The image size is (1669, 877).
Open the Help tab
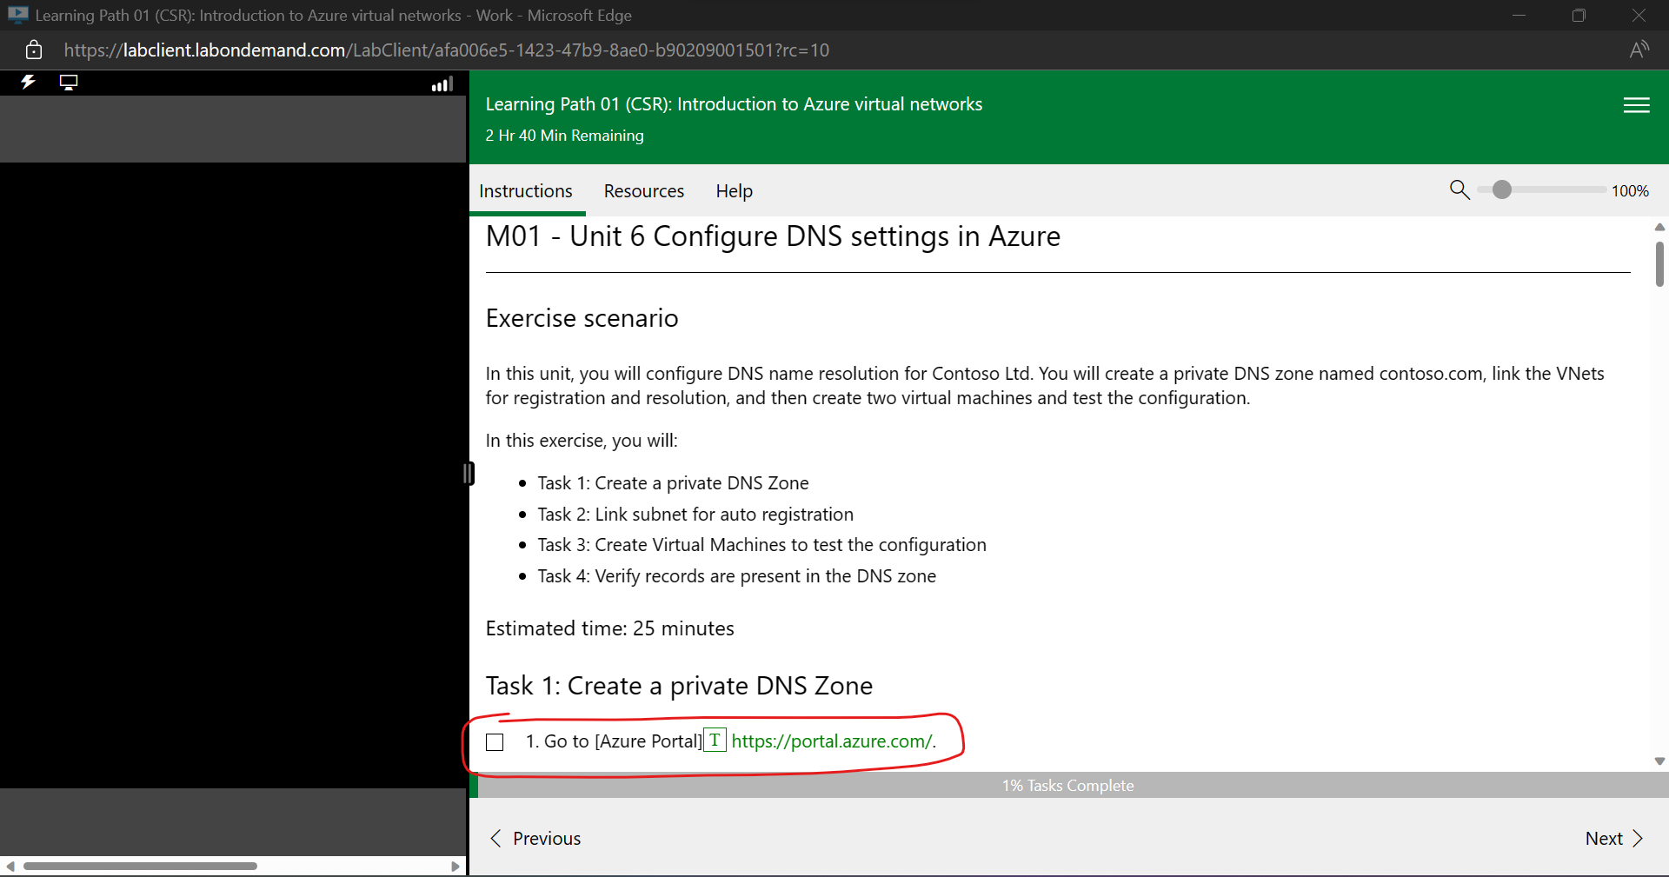[734, 191]
